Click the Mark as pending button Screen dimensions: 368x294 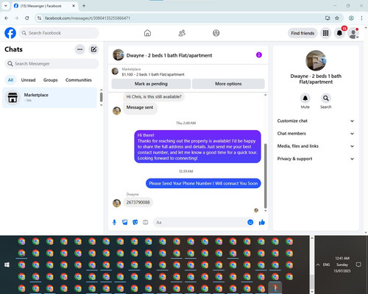coord(151,84)
